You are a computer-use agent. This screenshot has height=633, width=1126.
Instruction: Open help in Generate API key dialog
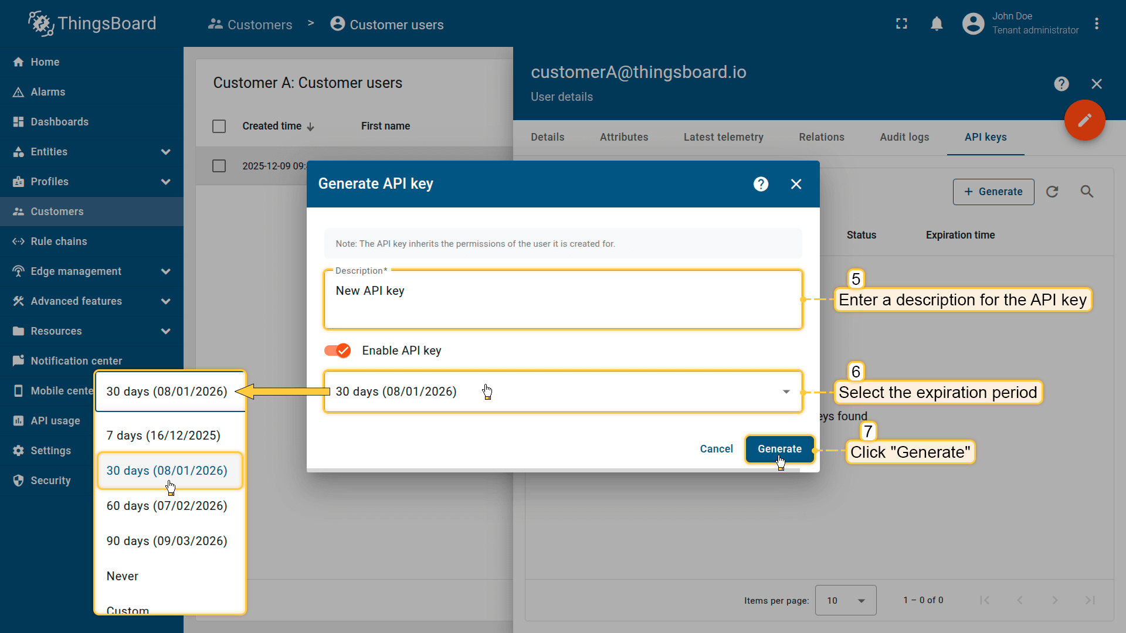[761, 184]
